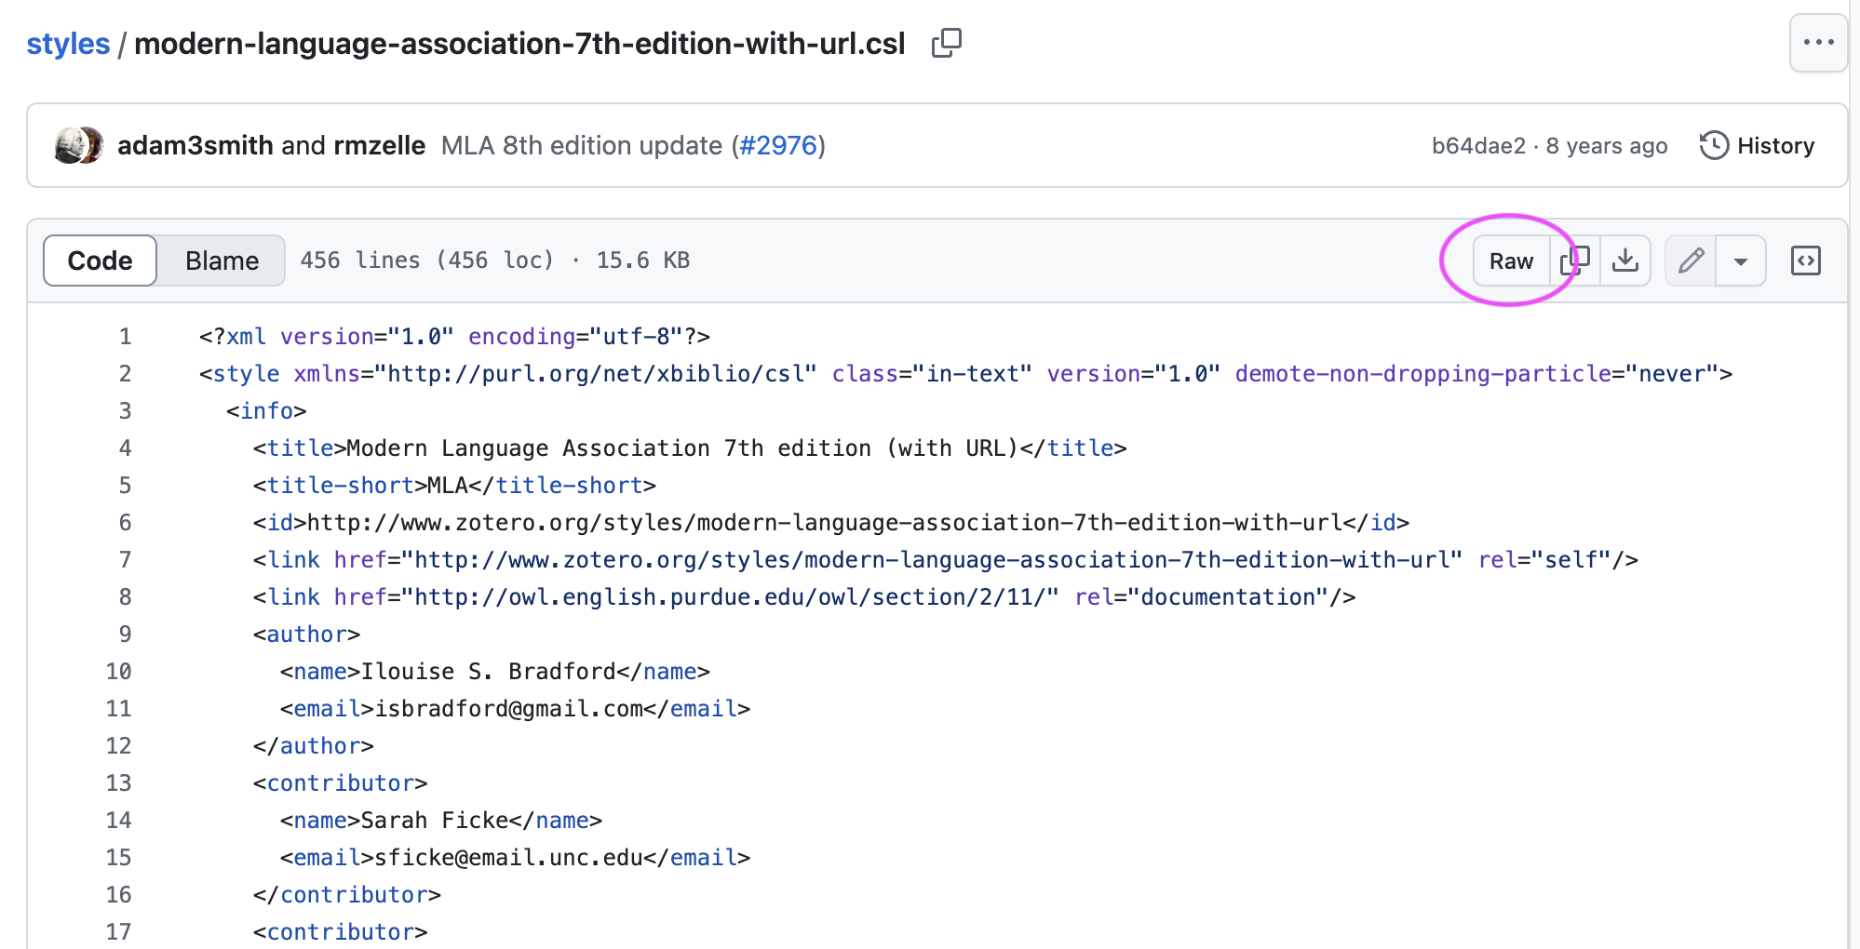Select line number 13
The width and height of the screenshot is (1860, 949).
[x=118, y=783]
